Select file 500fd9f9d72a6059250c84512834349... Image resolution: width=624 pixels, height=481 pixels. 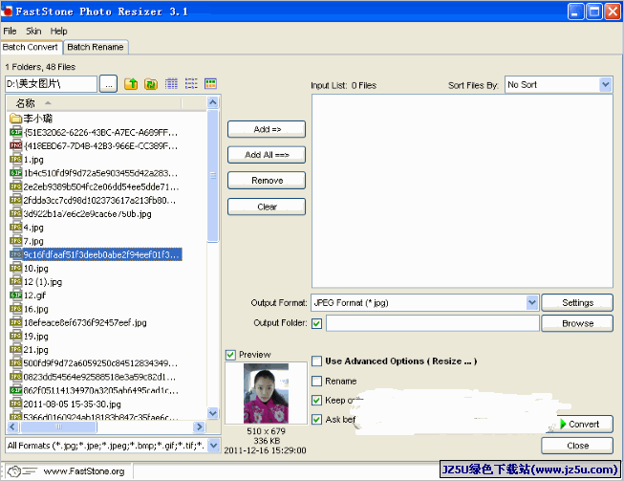click(x=100, y=363)
